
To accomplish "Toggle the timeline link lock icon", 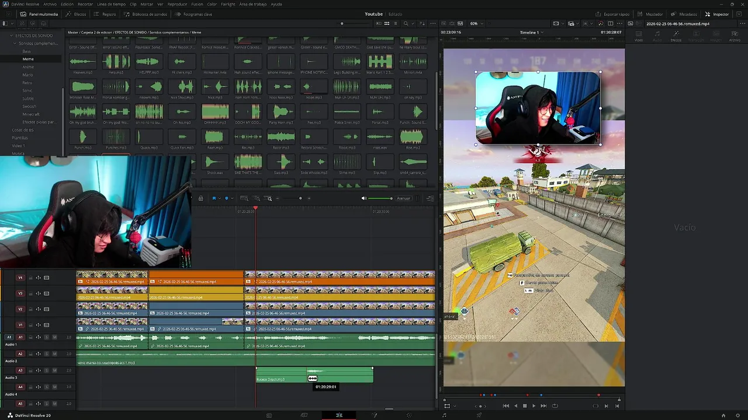I will (x=200, y=198).
